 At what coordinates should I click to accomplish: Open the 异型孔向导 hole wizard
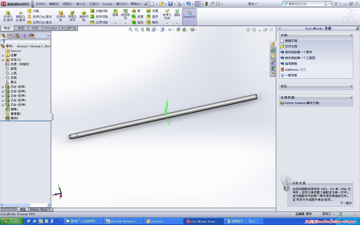[x=72, y=16]
